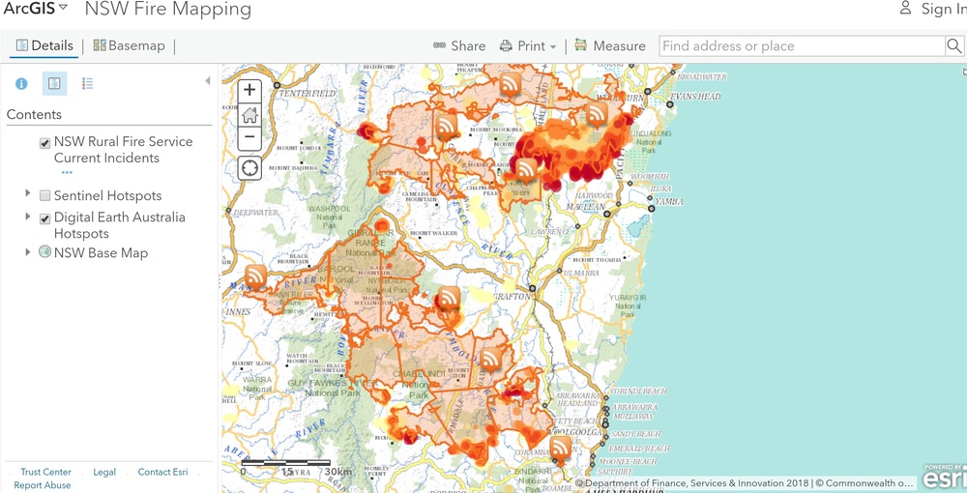Open the Print dropdown menu
Viewport: 967px width, 493px height.
point(528,45)
